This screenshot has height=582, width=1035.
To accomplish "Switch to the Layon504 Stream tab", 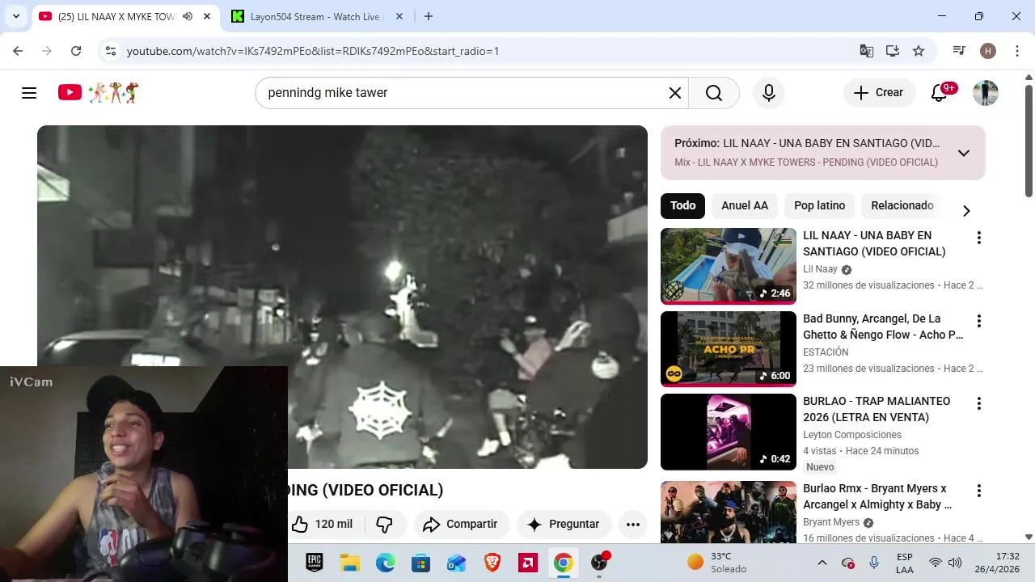I will 316,16.
